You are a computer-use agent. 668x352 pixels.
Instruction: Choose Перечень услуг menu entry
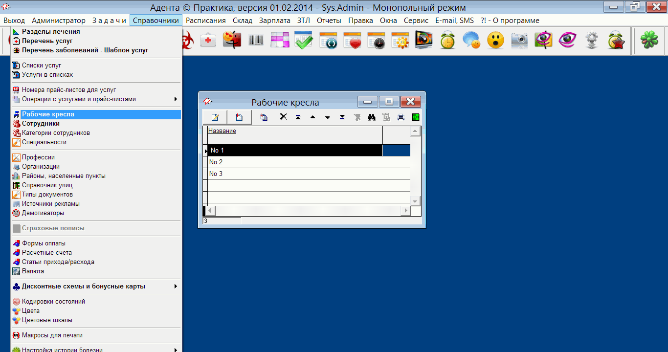coord(47,41)
